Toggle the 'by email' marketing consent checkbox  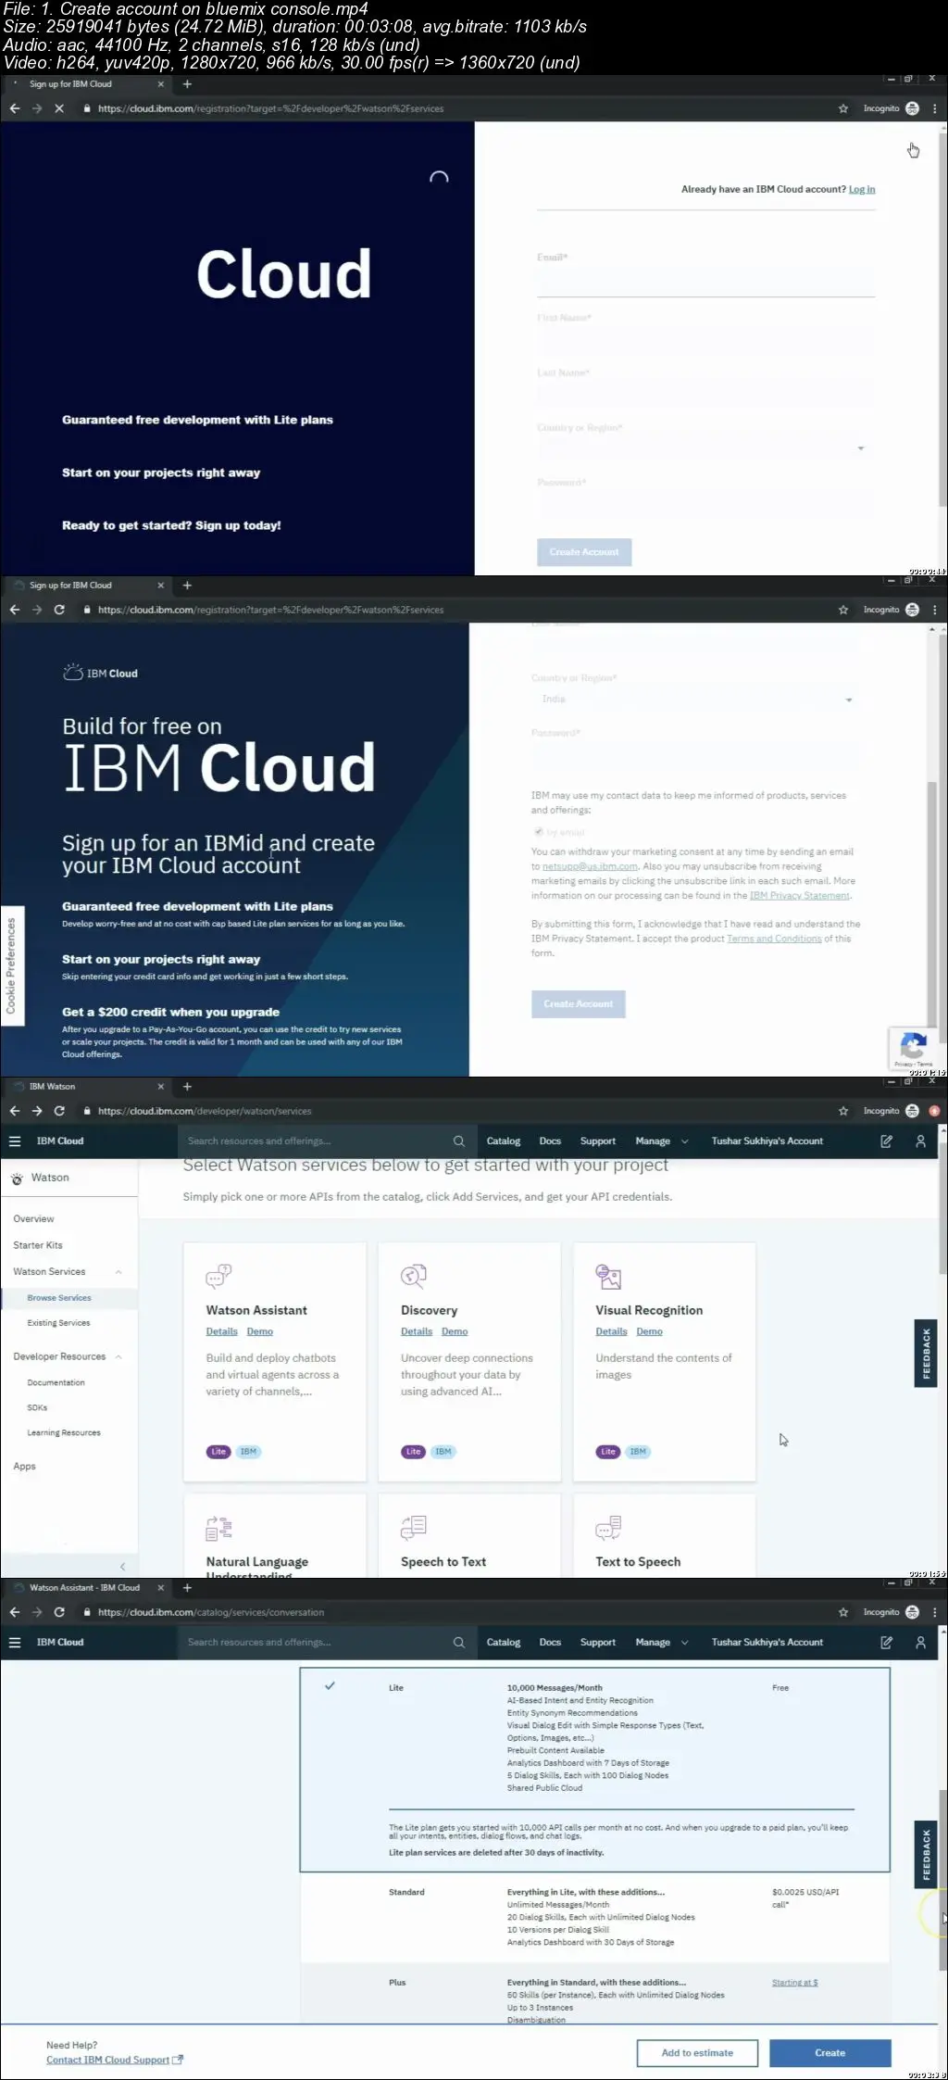[x=538, y=832]
